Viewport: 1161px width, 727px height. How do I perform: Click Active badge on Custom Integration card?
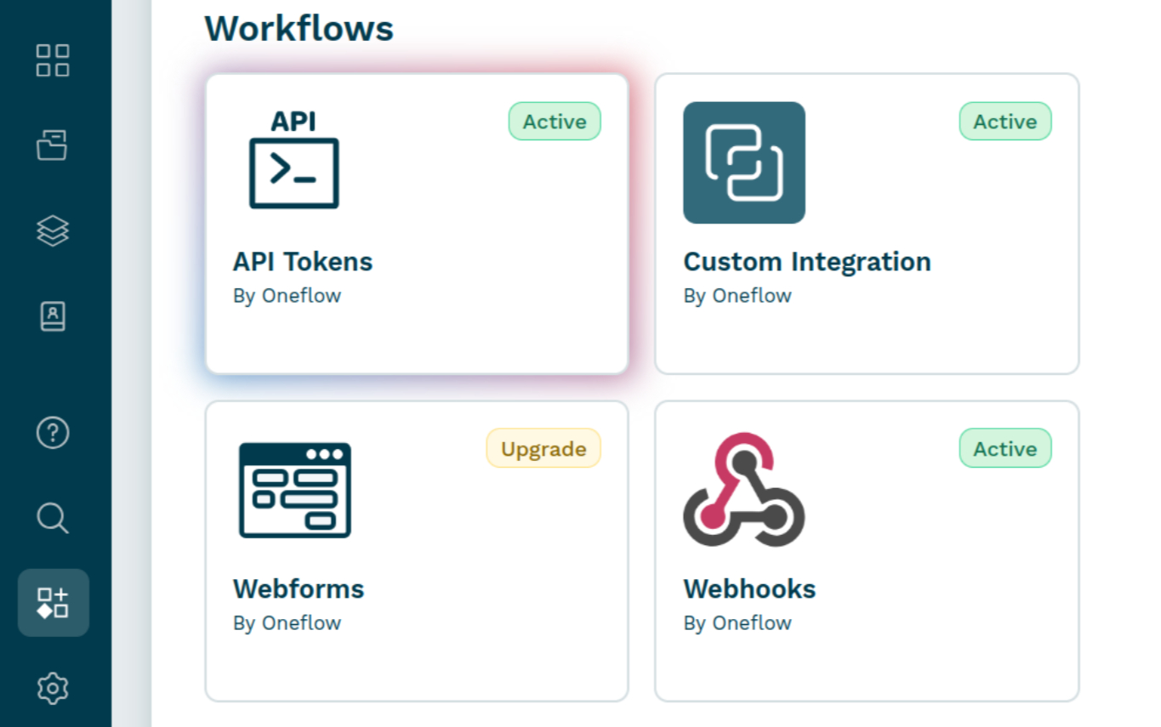[1005, 122]
